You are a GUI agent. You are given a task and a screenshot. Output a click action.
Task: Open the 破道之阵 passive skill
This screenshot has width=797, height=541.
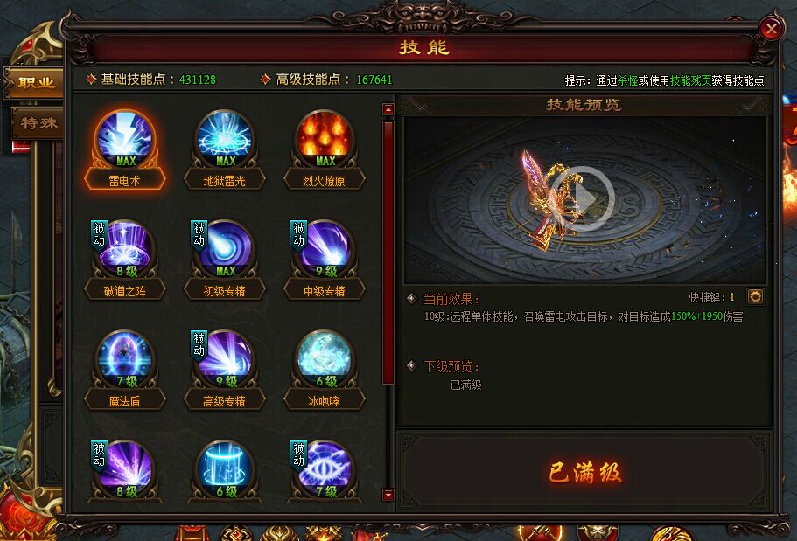point(125,249)
